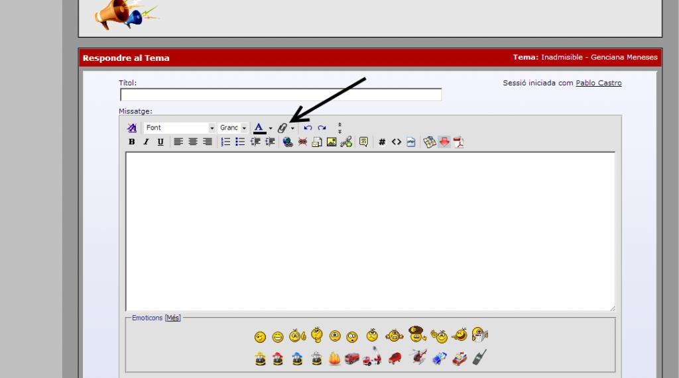This screenshot has height=378, width=679.
Task: Insert the ladder truck emoticon
Action: pos(373,356)
